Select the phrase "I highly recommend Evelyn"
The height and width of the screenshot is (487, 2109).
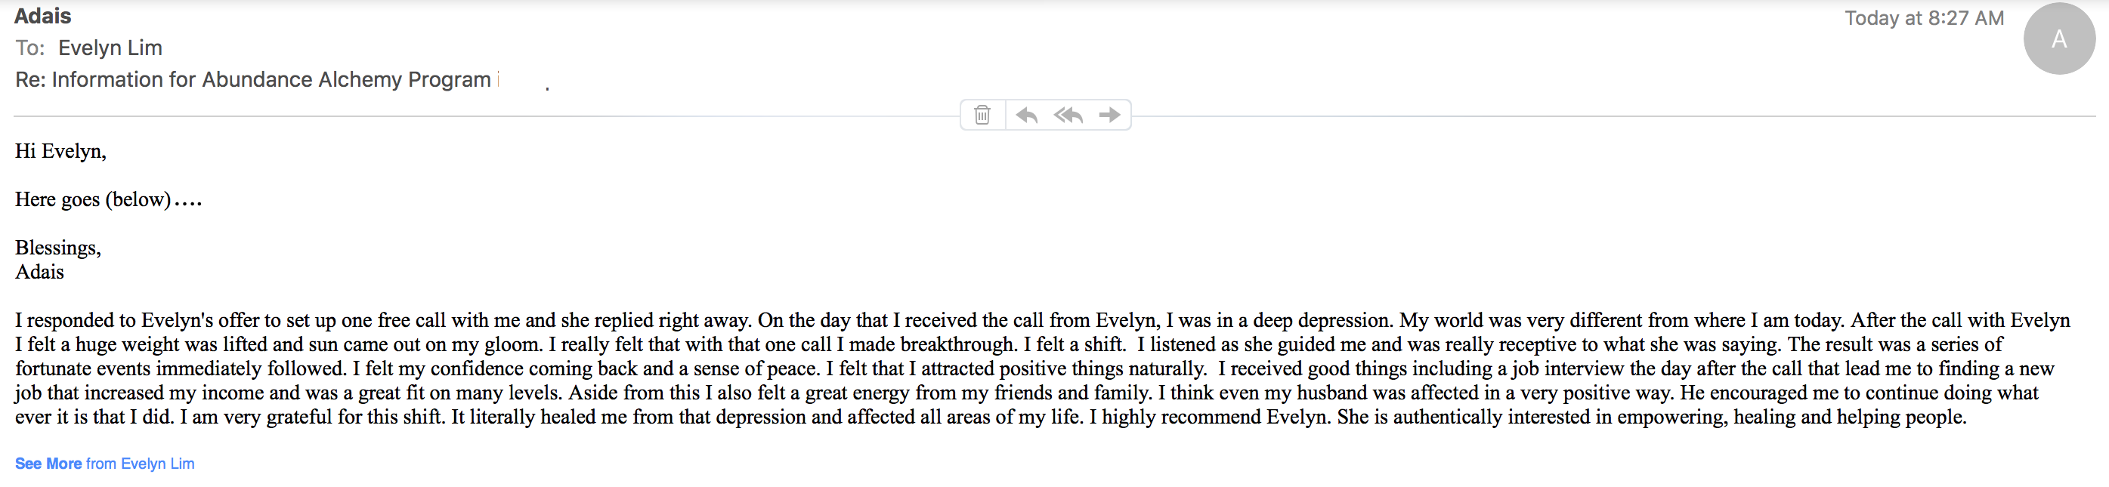(x=1208, y=417)
